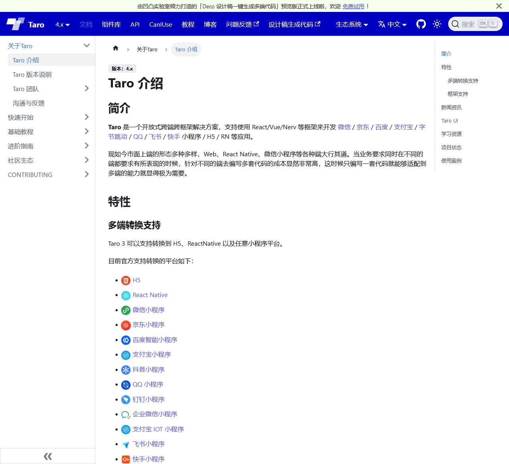The height and width of the screenshot is (464, 509).
Task: Open the 钉钉小程序 platform link
Action: (148, 399)
